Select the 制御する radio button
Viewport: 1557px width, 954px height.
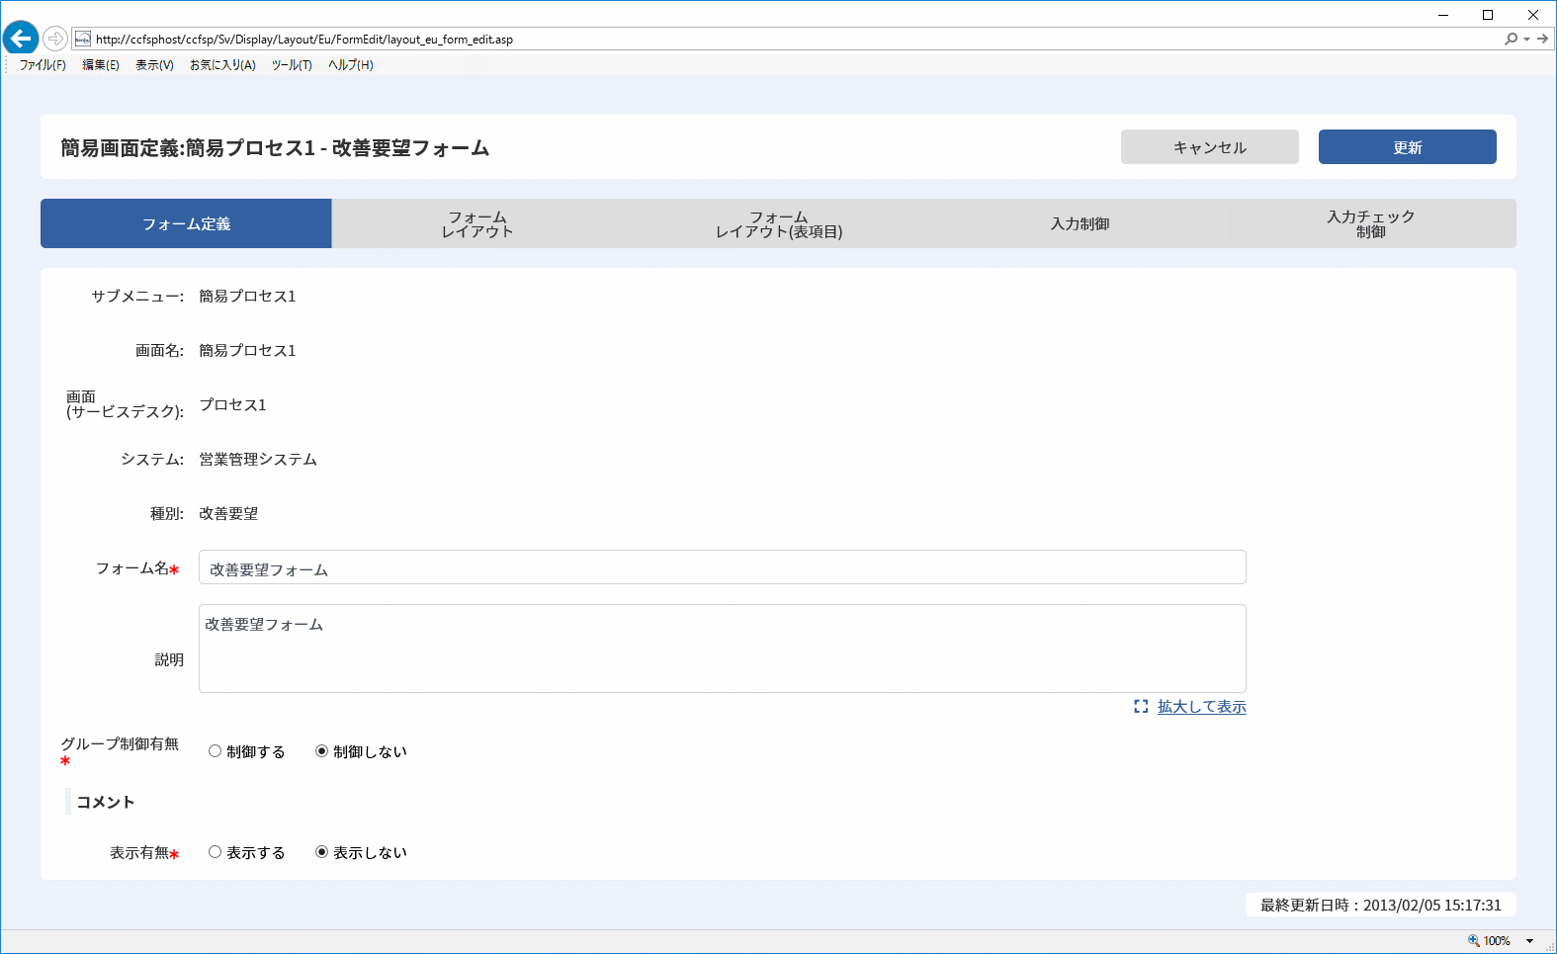pyautogui.click(x=215, y=751)
